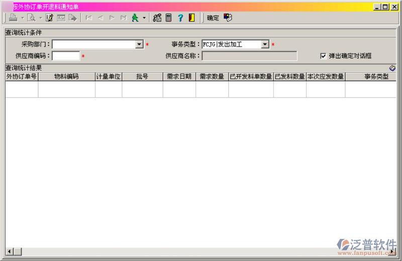Click the 供应商名称 field
Viewport: 402px width, 261px height.
[x=249, y=56]
